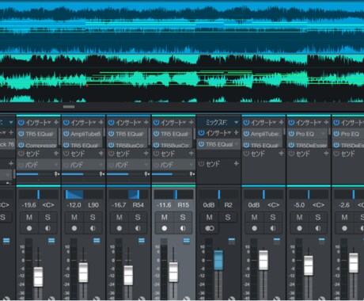Open send destination dropdown on the -12.0 channel

point(100,165)
